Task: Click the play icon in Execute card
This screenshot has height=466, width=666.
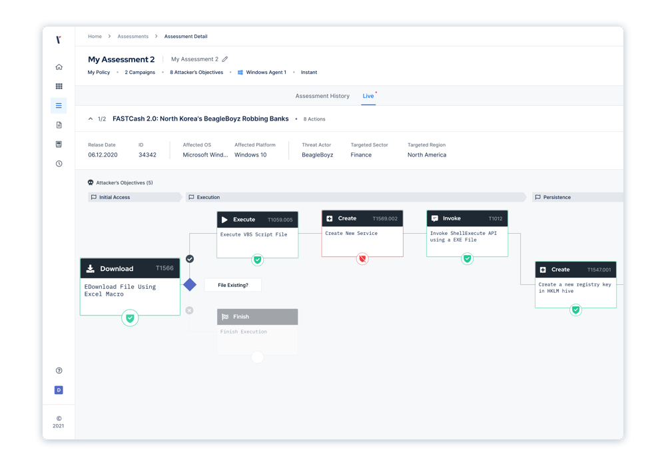Action: [224, 220]
